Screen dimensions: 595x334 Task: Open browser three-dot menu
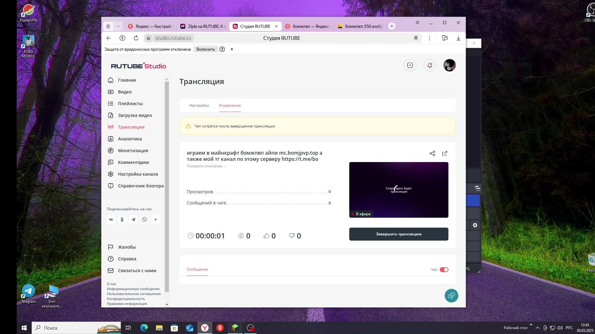pos(429,38)
